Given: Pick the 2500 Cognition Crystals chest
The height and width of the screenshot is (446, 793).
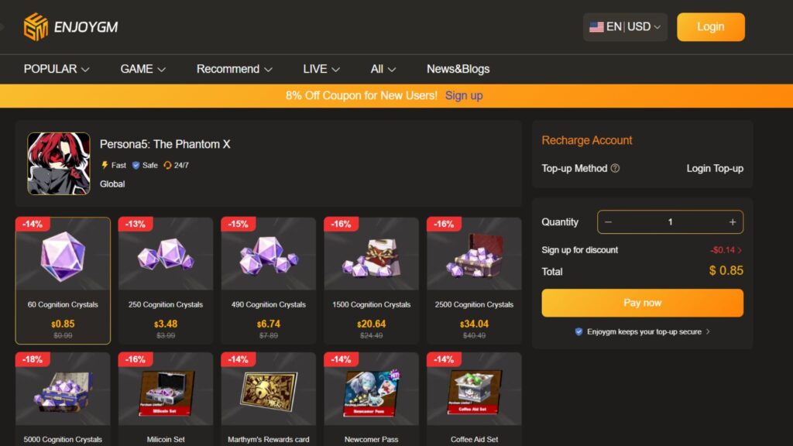Looking at the screenshot, I should point(474,280).
